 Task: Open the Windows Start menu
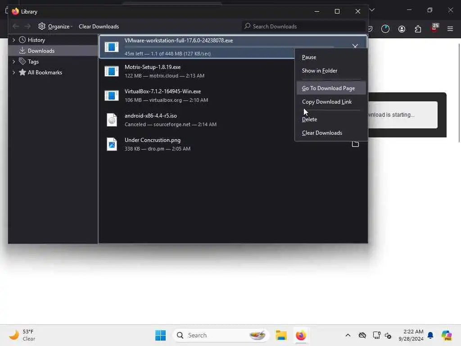pyautogui.click(x=160, y=335)
